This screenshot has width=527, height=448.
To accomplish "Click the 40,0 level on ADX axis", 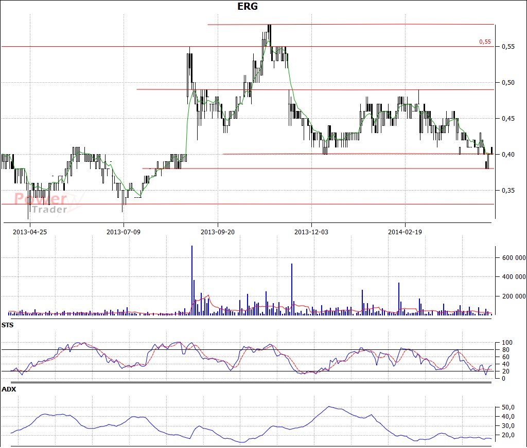I will pyautogui.click(x=508, y=417).
